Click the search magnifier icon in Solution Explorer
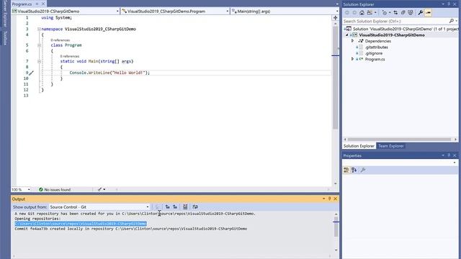 tap(452, 21)
